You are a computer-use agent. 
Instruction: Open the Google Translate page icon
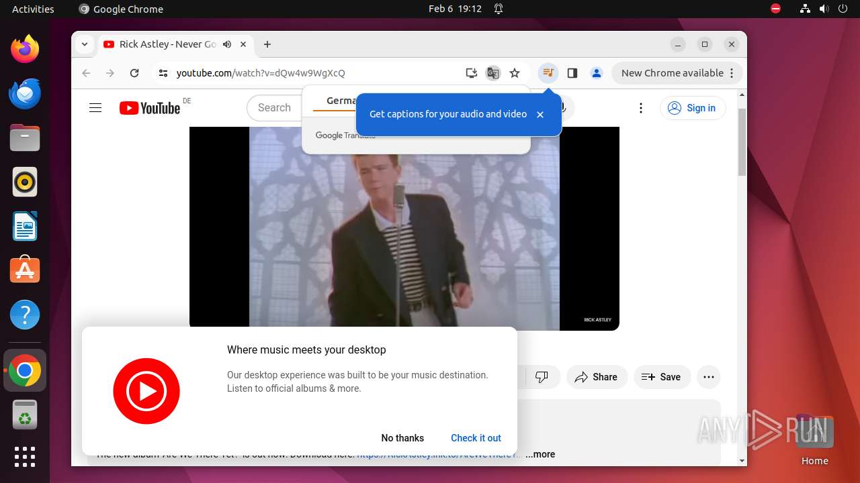tap(493, 73)
